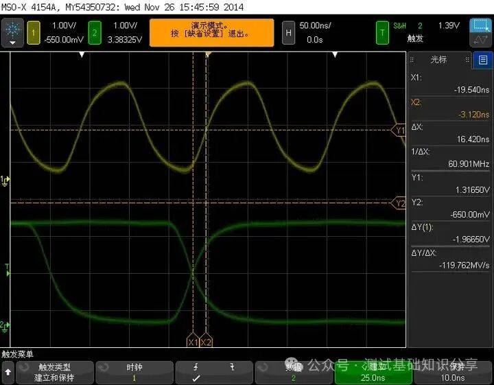The width and height of the screenshot is (494, 385).
Task: Open the sidebar list menu icon
Action: (x=483, y=60)
